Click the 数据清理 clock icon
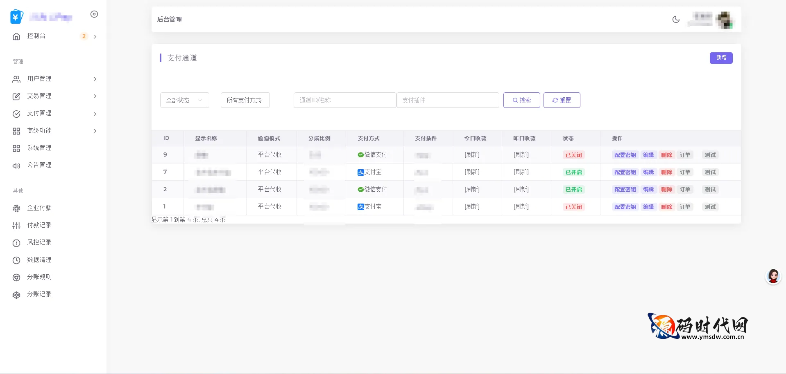The image size is (786, 374). [x=16, y=260]
